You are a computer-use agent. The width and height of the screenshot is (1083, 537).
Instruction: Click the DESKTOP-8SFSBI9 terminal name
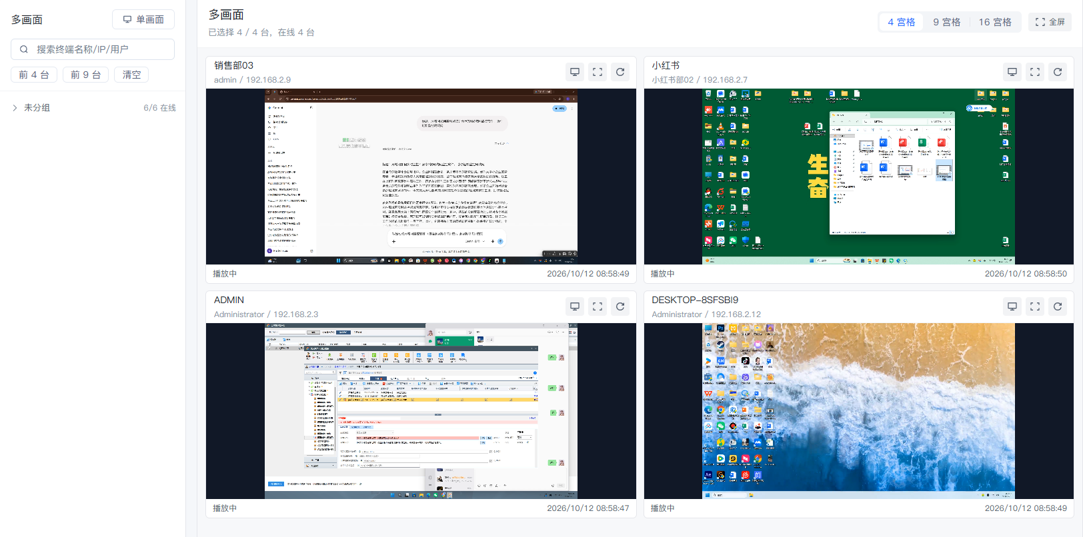point(695,300)
